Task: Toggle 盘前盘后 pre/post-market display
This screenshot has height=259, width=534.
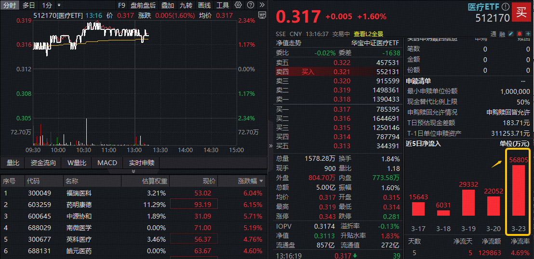Action: pyautogui.click(x=143, y=5)
